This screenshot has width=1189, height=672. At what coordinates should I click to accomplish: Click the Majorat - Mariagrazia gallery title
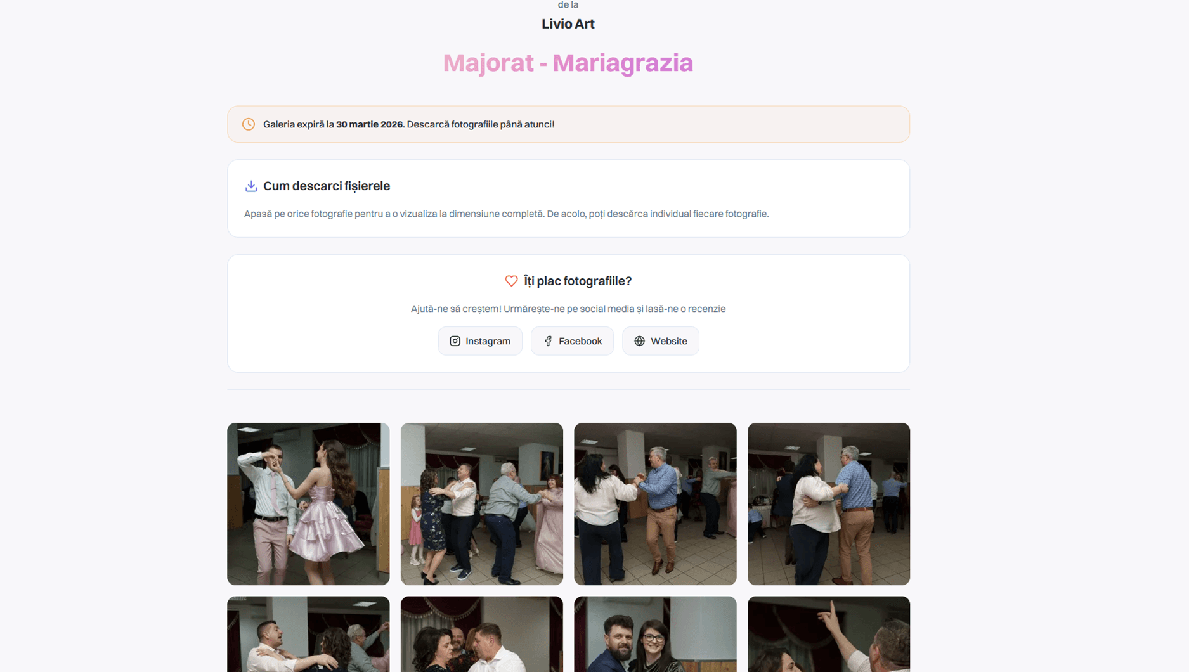tap(568, 63)
